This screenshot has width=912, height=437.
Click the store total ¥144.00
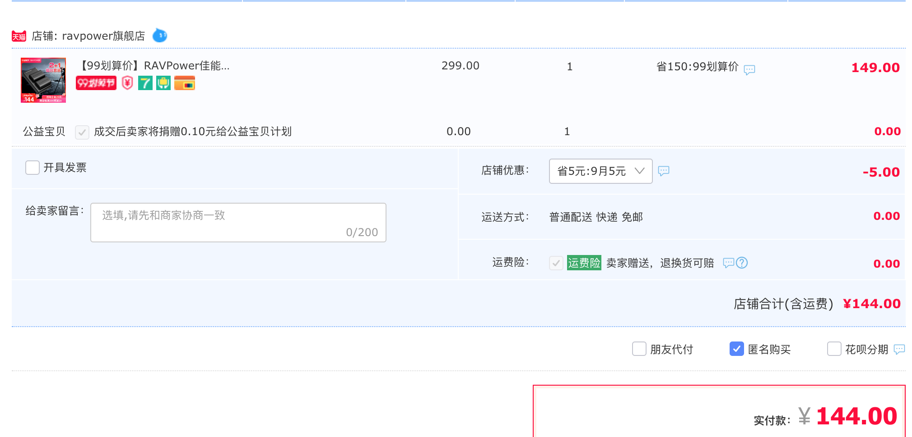(872, 304)
